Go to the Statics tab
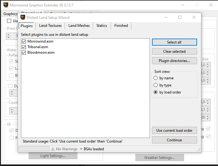218x166 pixels. click(101, 26)
